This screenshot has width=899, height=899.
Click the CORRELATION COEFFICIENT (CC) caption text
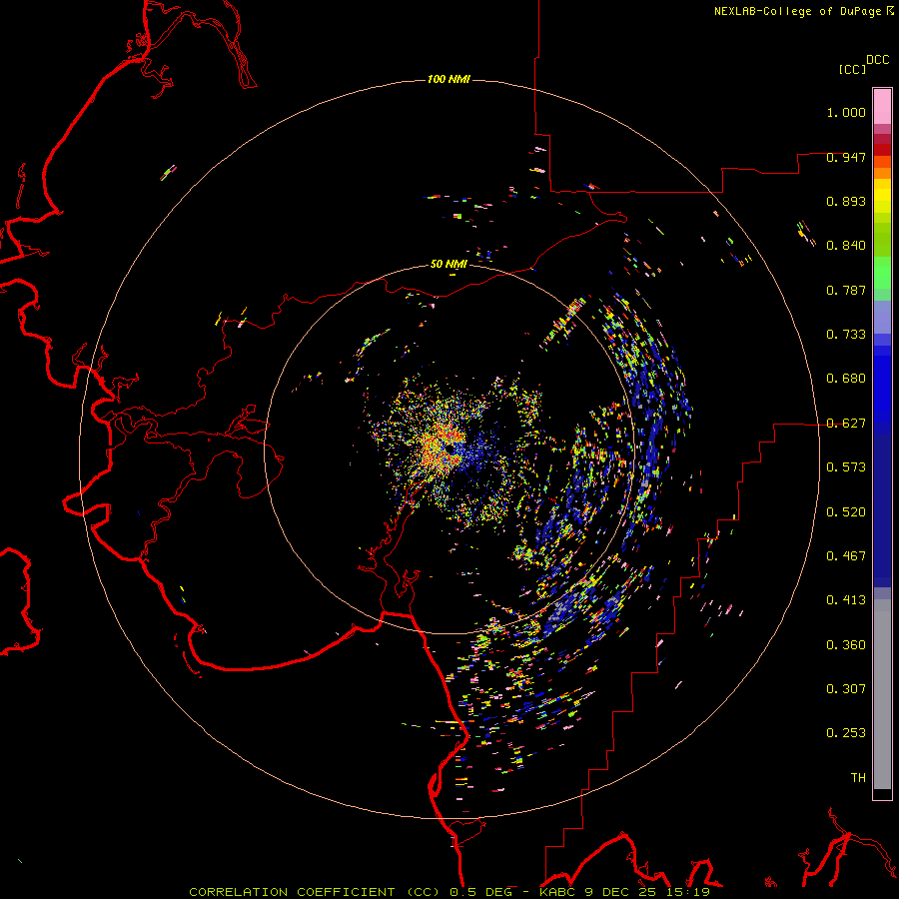(315, 892)
